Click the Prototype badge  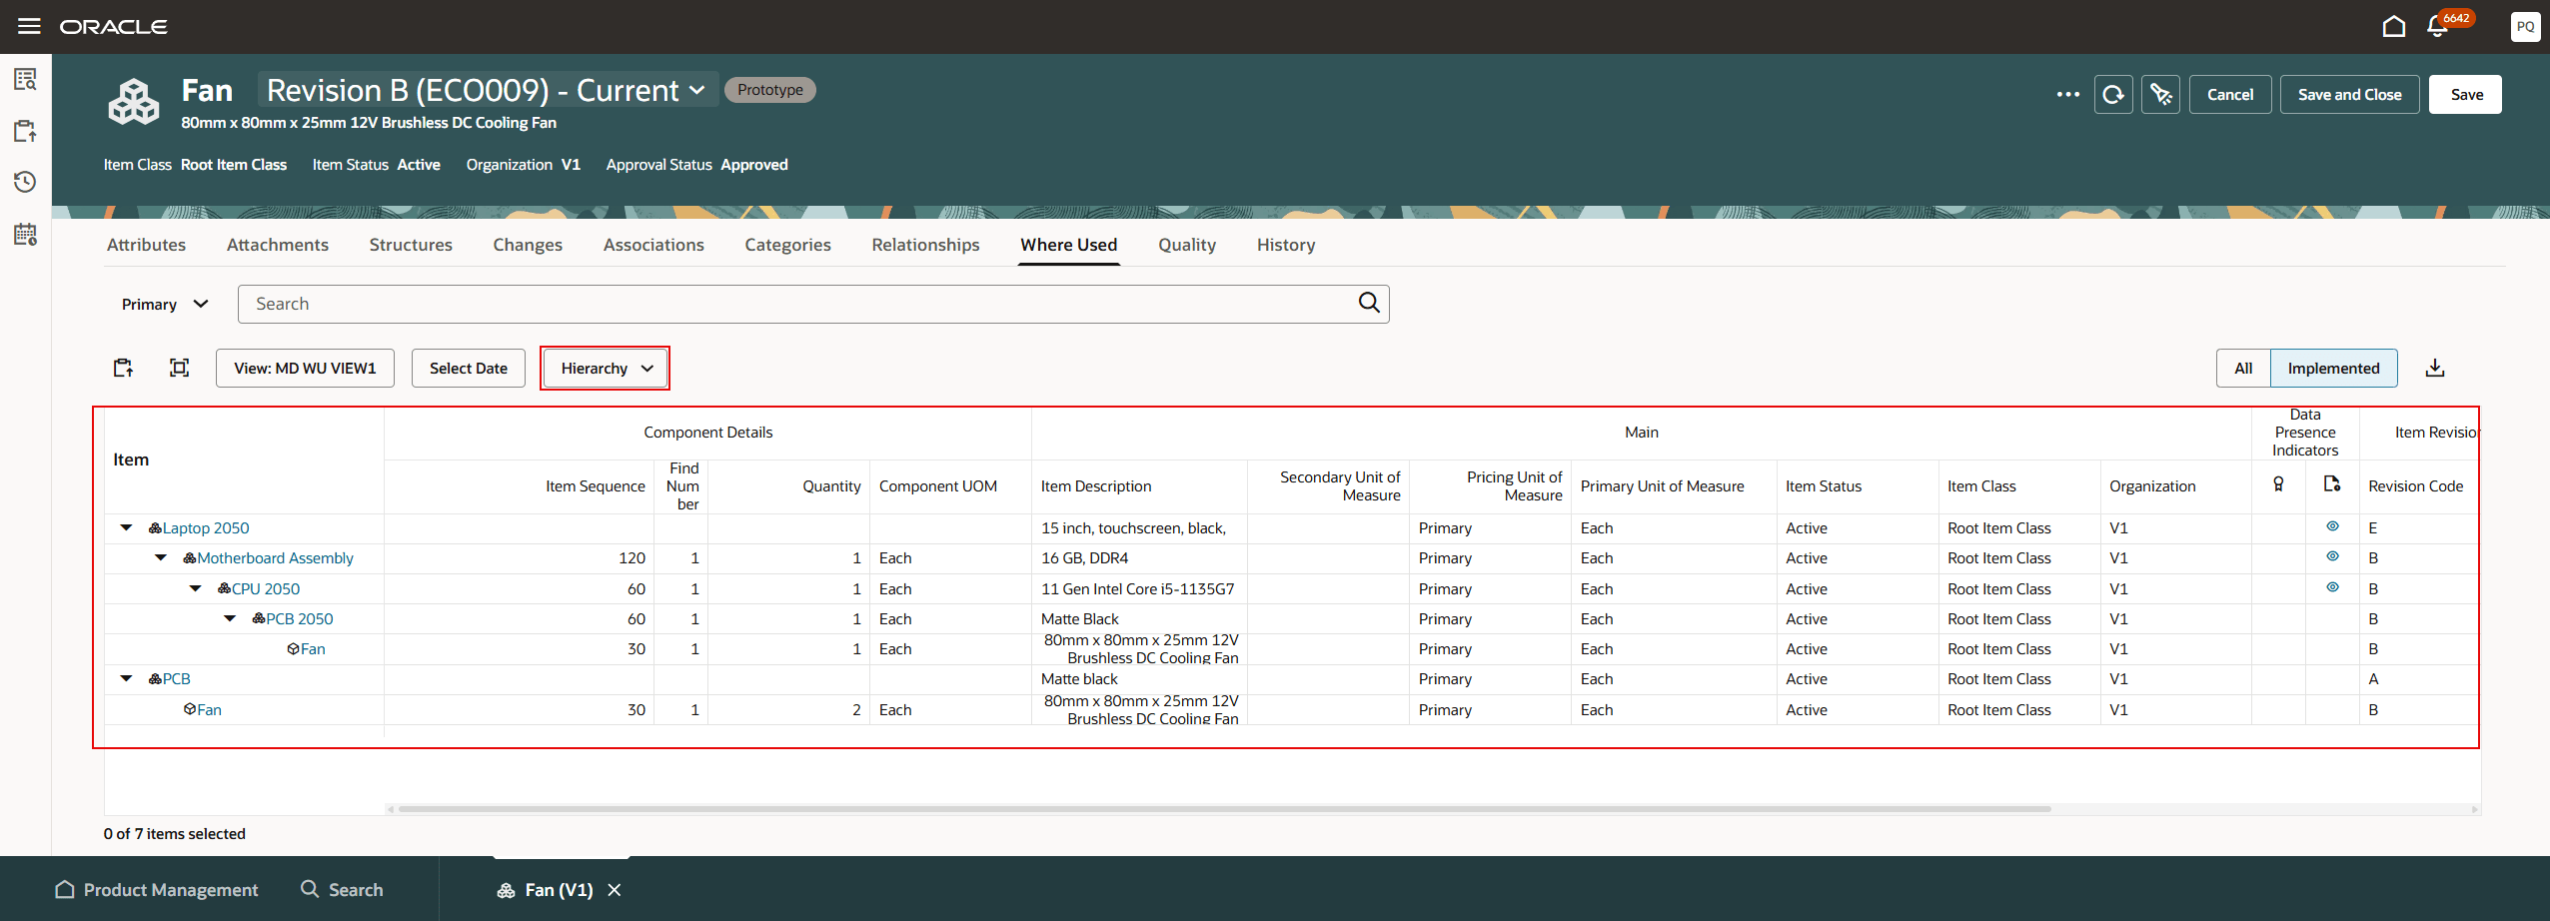pos(770,89)
